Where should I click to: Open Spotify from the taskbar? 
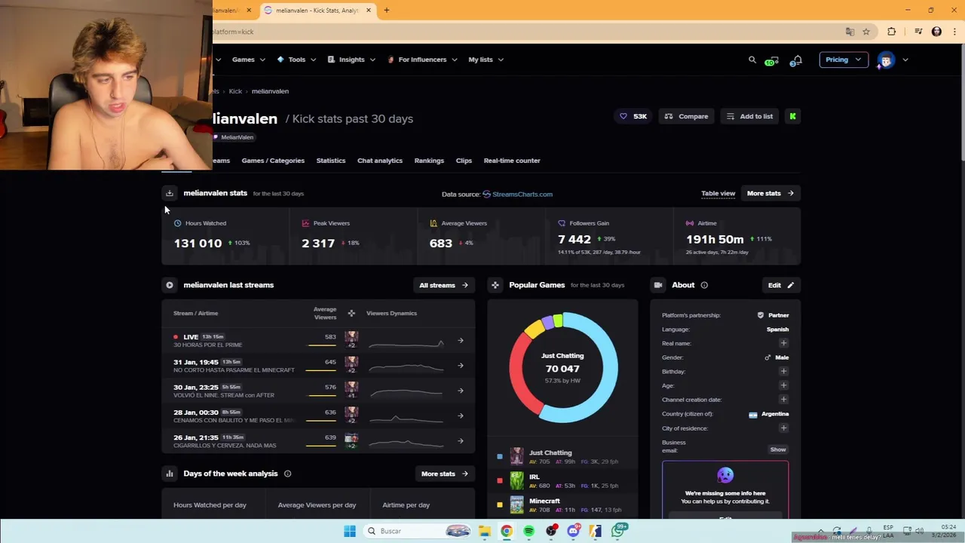pyautogui.click(x=528, y=531)
